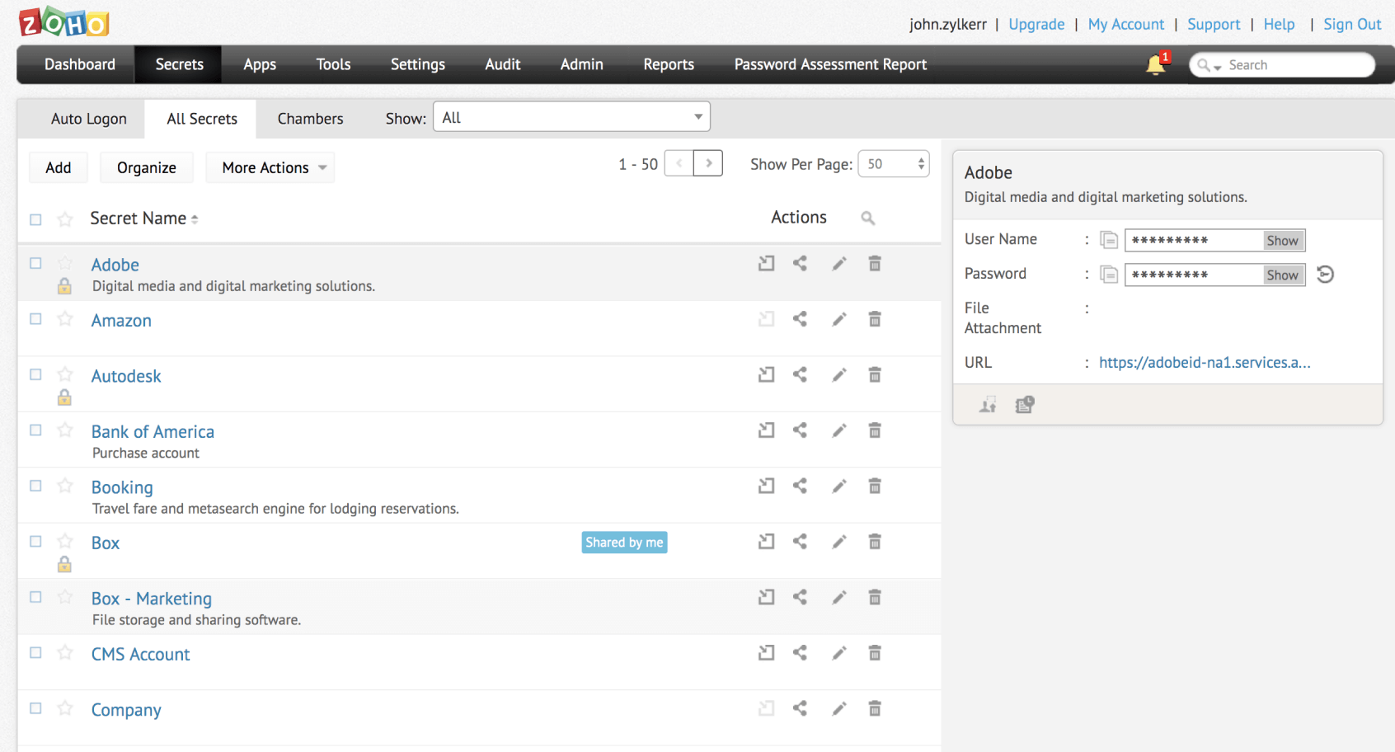Open the Show filter dropdown set to All
This screenshot has height=752, width=1395.
(x=571, y=117)
